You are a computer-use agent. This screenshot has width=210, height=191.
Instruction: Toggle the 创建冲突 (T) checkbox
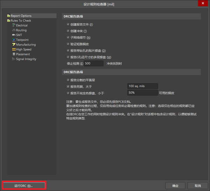tap(68, 31)
